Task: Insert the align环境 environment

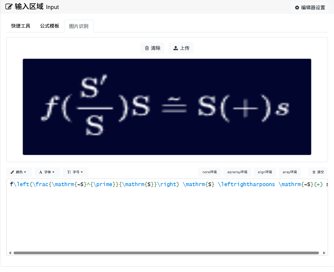Action: (x=265, y=172)
